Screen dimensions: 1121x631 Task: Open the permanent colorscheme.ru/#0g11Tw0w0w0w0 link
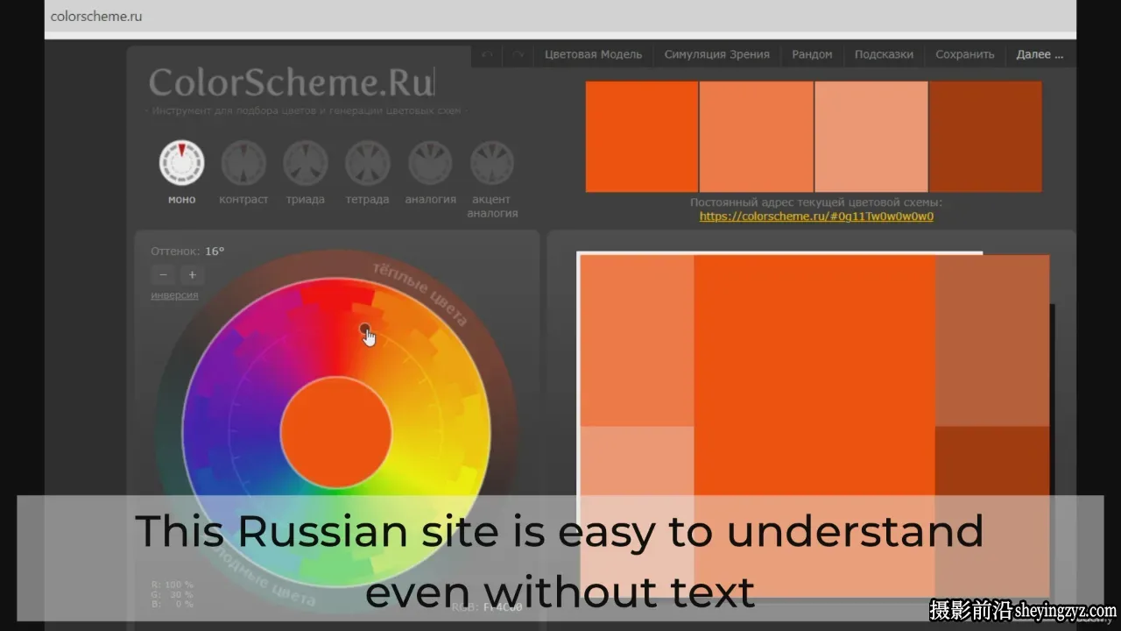(x=816, y=216)
